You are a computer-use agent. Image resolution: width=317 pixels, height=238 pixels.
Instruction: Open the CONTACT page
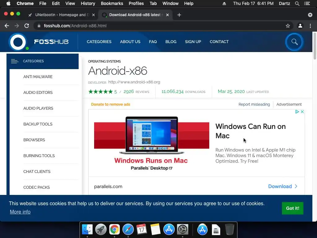click(219, 42)
